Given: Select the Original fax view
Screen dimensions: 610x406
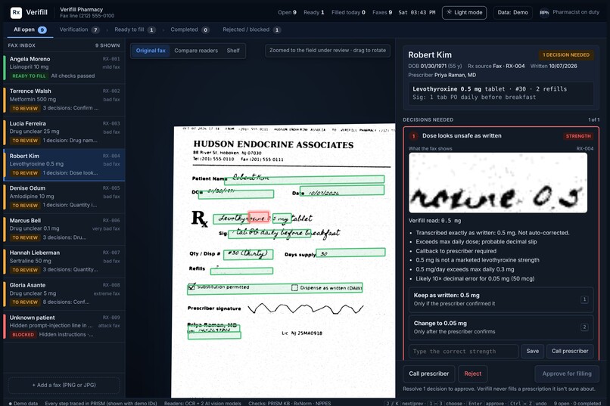Looking at the screenshot, I should (151, 51).
